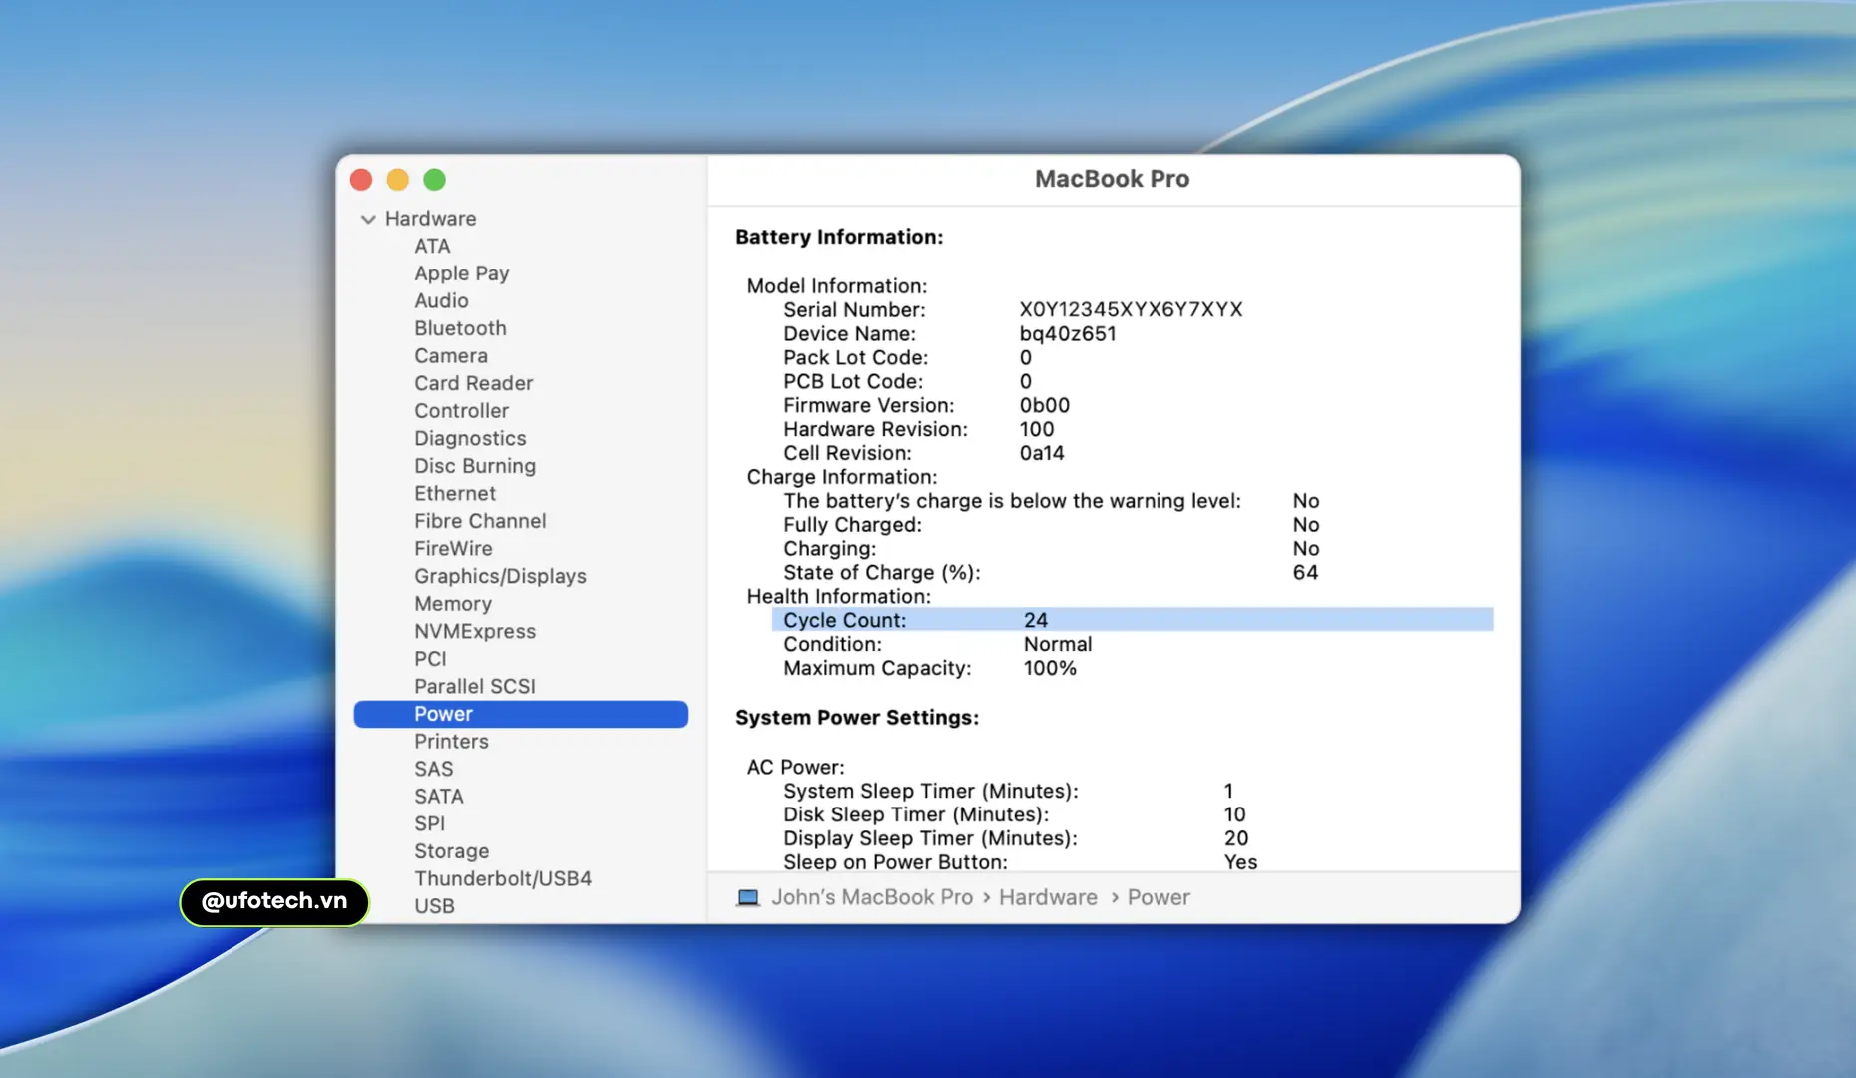Click Condition value Normal
Viewport: 1856px width, 1078px height.
coord(1058,645)
